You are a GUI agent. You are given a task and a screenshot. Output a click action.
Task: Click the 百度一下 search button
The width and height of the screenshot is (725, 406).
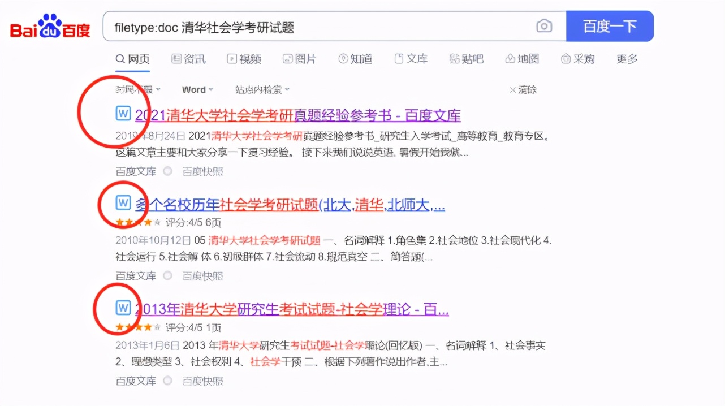[x=610, y=26]
